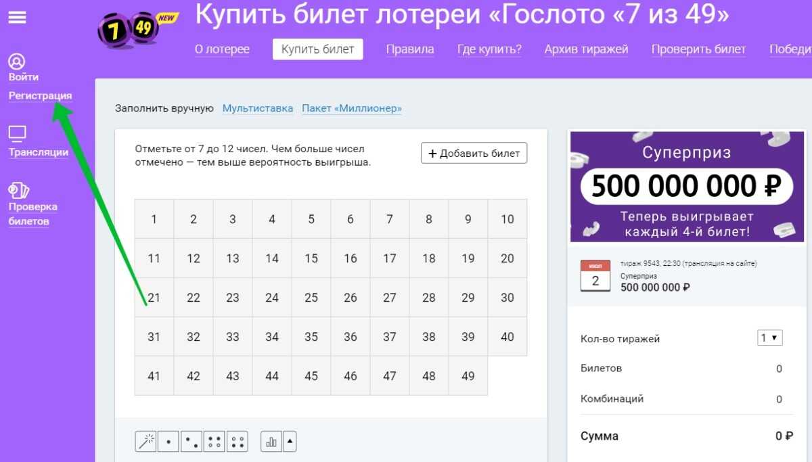This screenshot has width=812, height=462.
Task: Toggle number 10 in the grid
Action: click(507, 219)
